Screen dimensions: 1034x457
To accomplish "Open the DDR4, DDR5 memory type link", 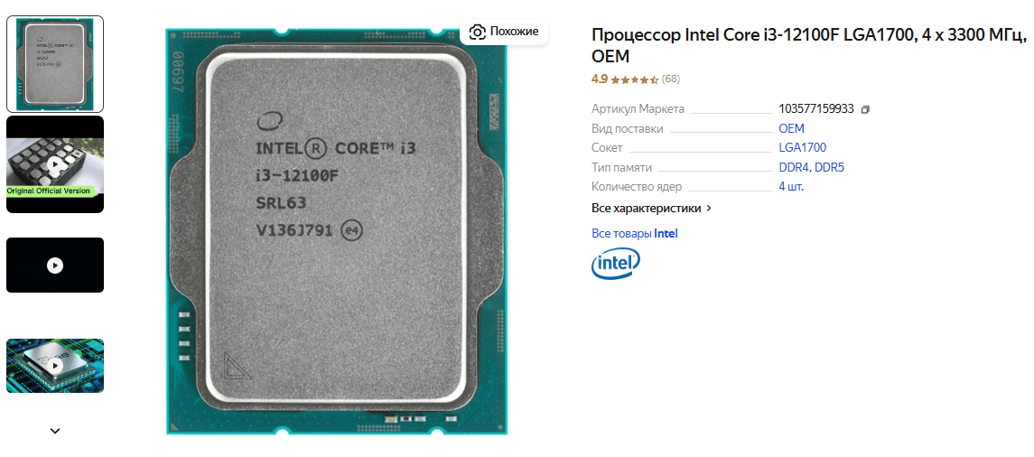I will click(812, 167).
